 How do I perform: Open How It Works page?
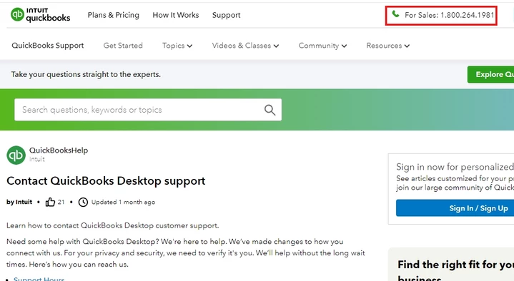click(176, 15)
